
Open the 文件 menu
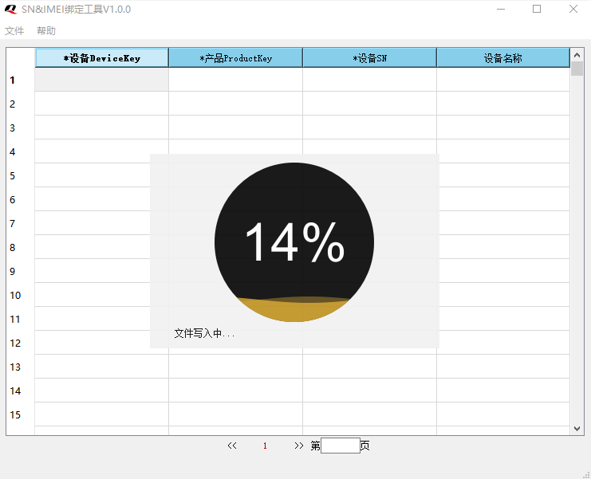pos(14,31)
